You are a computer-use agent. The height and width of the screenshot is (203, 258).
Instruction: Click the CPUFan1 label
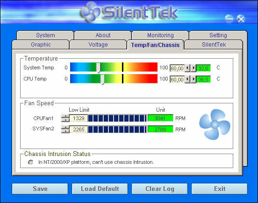tap(43, 118)
